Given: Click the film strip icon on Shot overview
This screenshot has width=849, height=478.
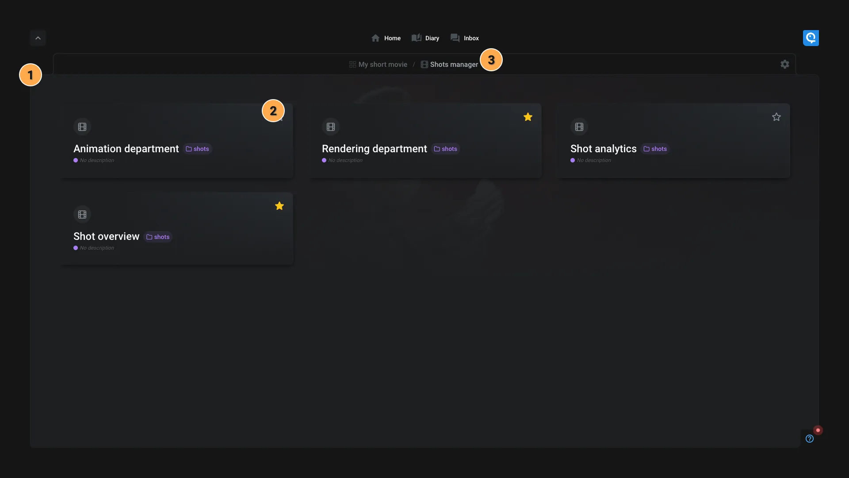Looking at the screenshot, I should 82,214.
